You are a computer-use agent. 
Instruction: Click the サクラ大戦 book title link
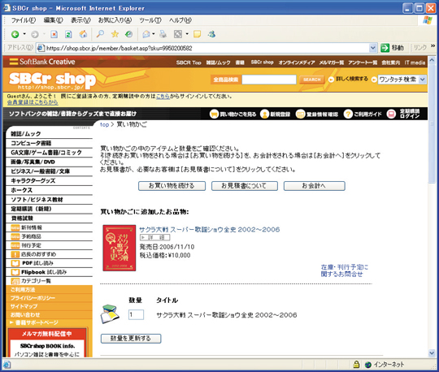(x=210, y=229)
